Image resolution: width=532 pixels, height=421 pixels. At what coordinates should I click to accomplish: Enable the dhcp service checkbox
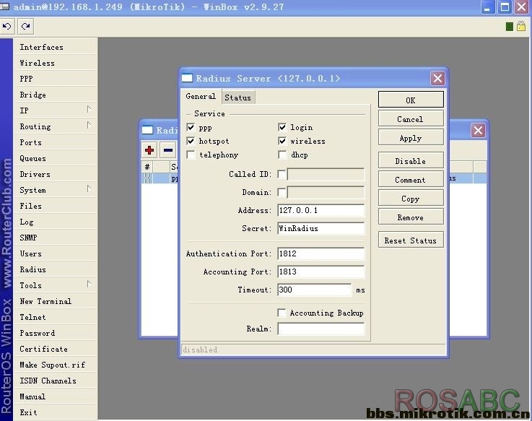[x=282, y=155]
